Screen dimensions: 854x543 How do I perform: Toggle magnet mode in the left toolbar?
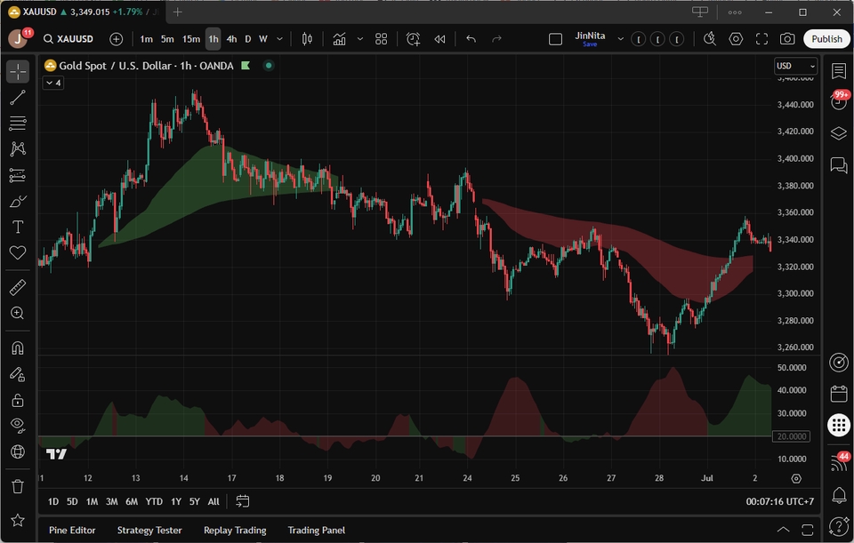[x=18, y=347]
